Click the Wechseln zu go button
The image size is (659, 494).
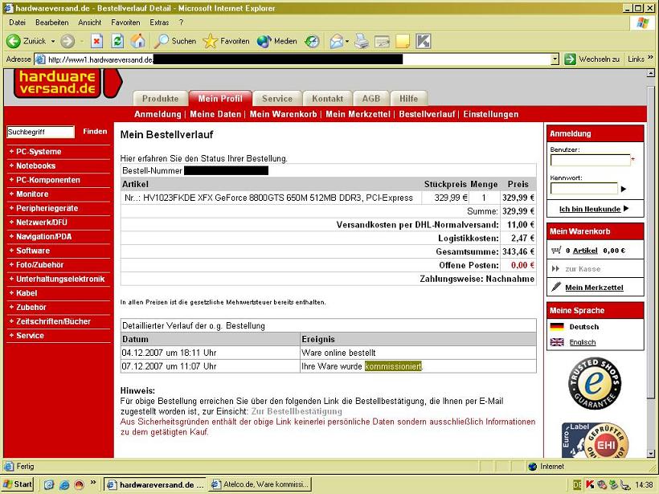(x=591, y=59)
